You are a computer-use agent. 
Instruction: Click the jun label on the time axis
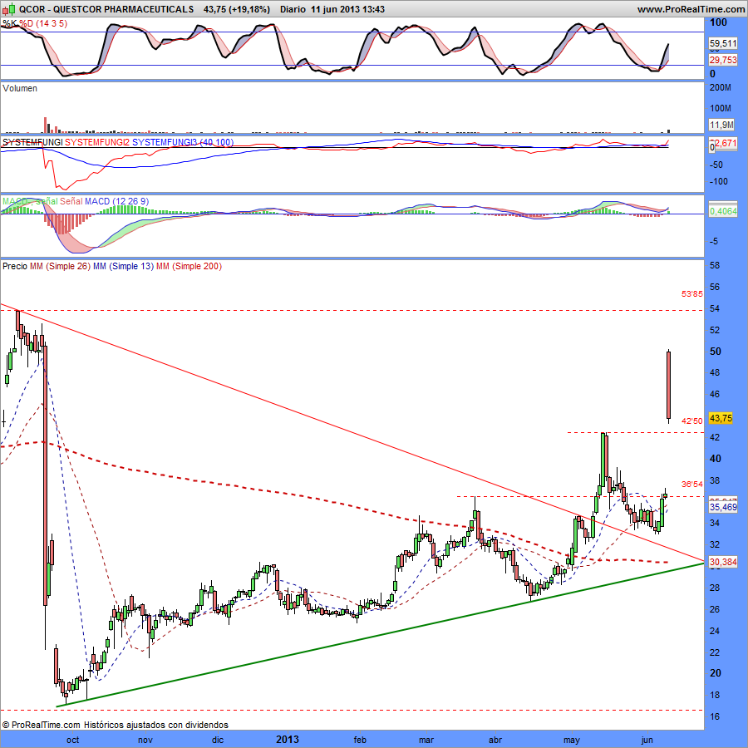tap(647, 740)
